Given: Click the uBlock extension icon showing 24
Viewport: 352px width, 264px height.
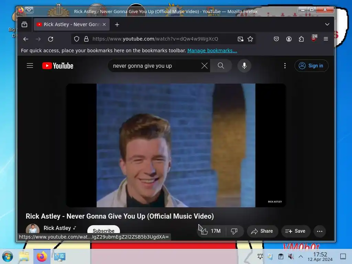Looking at the screenshot, I should (314, 38).
